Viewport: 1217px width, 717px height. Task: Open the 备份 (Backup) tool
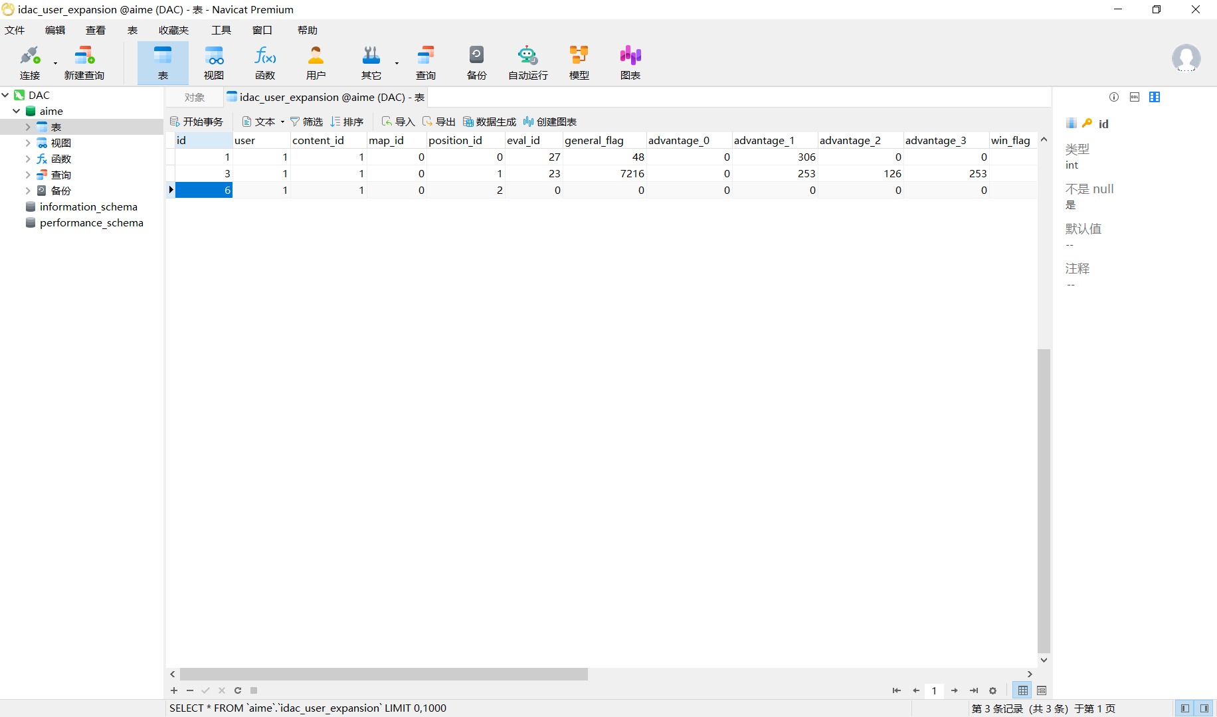[x=476, y=62]
